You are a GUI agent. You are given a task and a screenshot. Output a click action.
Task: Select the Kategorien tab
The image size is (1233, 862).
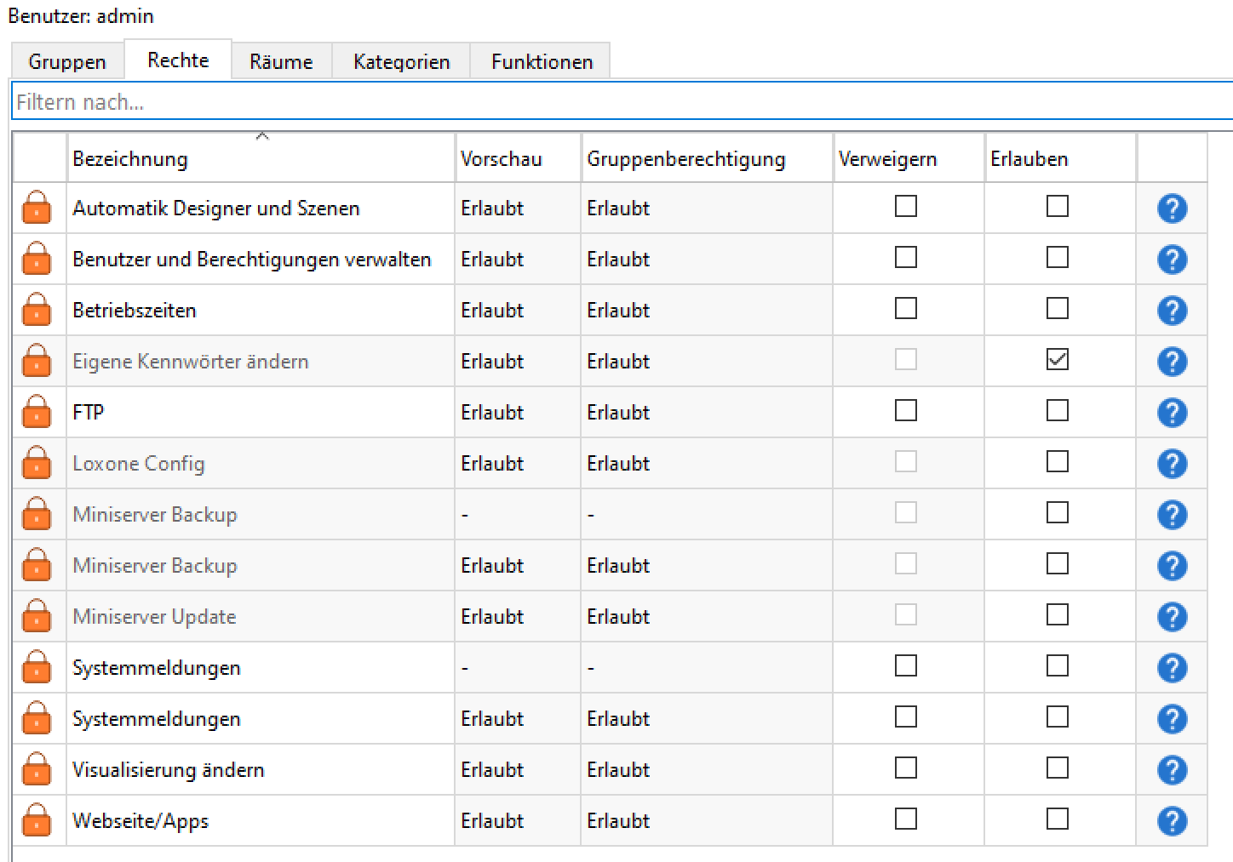(x=400, y=60)
